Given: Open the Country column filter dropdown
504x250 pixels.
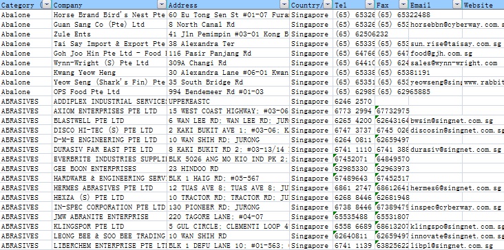Looking at the screenshot, I should click(328, 5).
